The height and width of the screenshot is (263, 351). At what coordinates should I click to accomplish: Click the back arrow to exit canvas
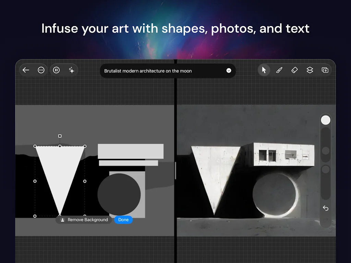coord(26,70)
